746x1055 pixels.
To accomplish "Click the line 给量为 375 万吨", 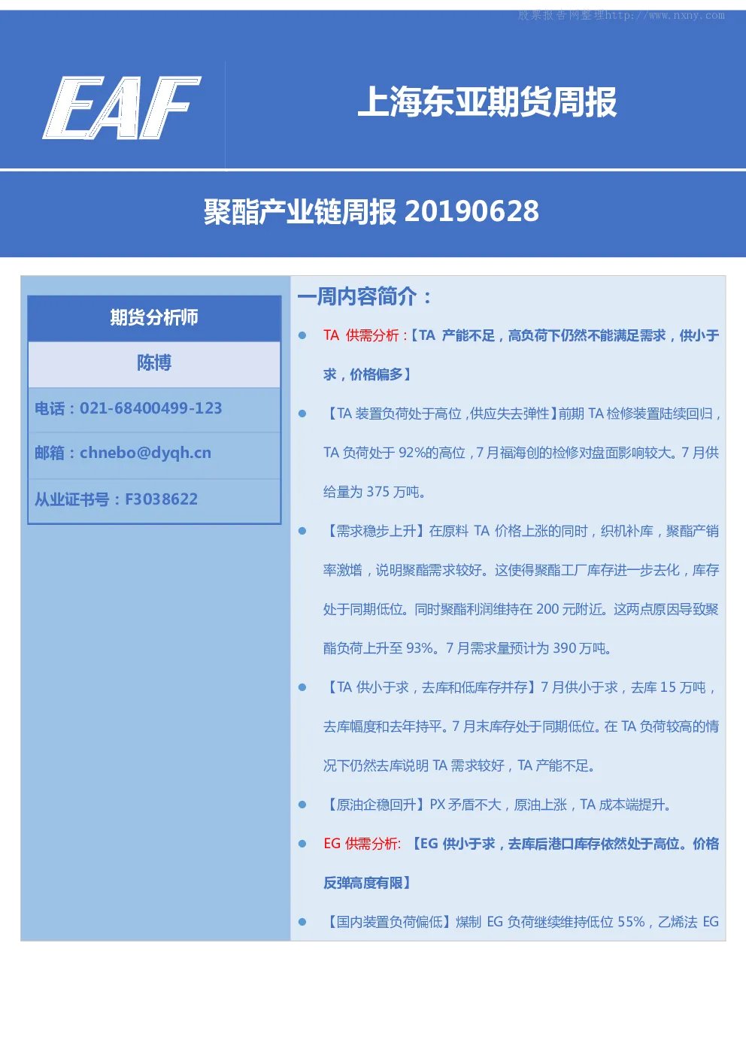I will click(x=375, y=492).
